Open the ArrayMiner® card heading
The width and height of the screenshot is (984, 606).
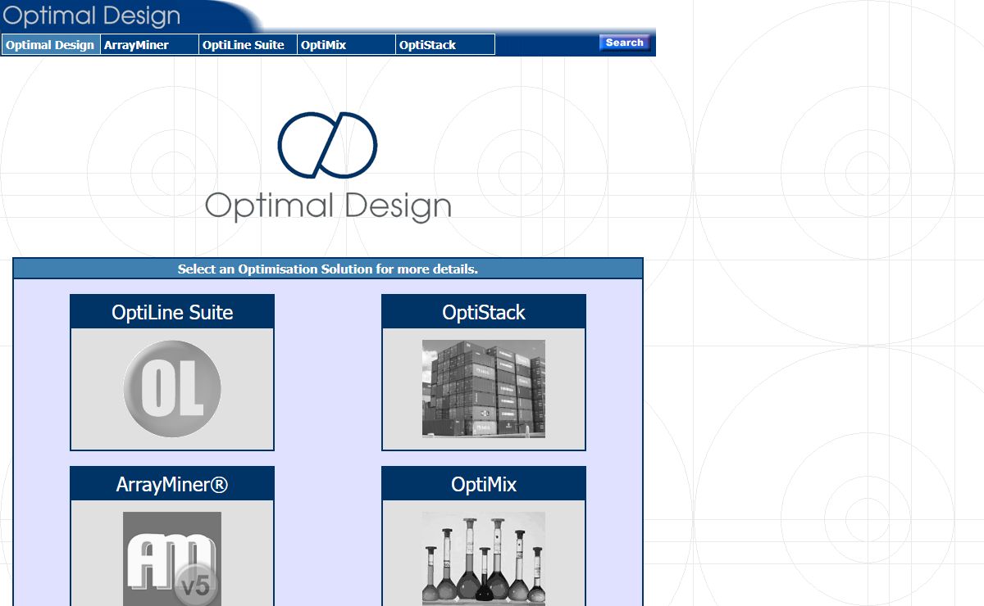pyautogui.click(x=172, y=484)
